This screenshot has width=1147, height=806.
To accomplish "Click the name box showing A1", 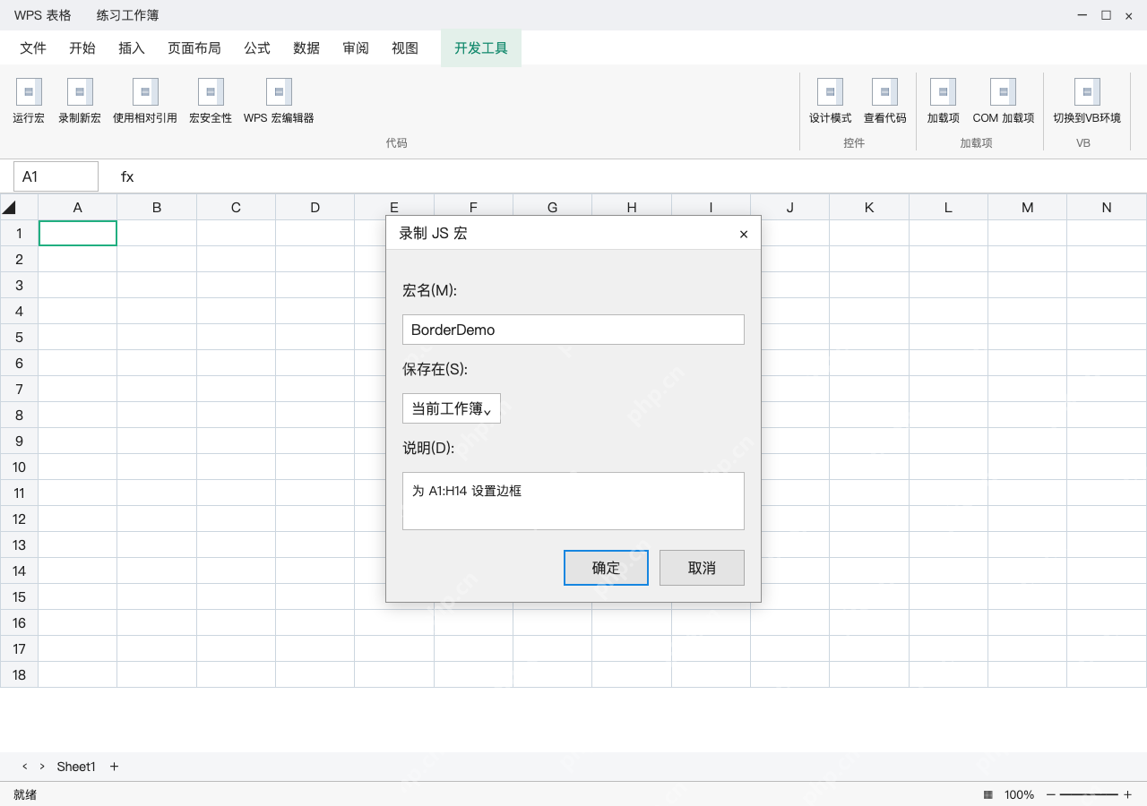I will (x=56, y=176).
